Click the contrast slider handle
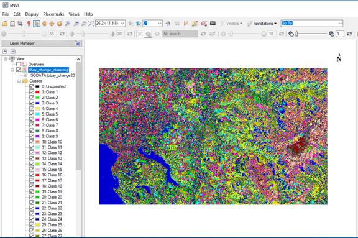The height and width of the screenshot is (238, 358). click(83, 34)
